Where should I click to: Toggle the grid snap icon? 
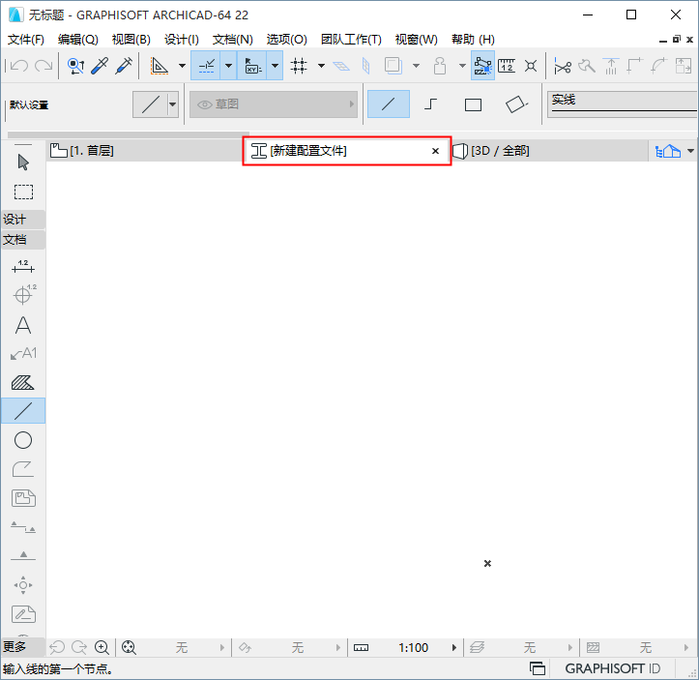coord(299,66)
